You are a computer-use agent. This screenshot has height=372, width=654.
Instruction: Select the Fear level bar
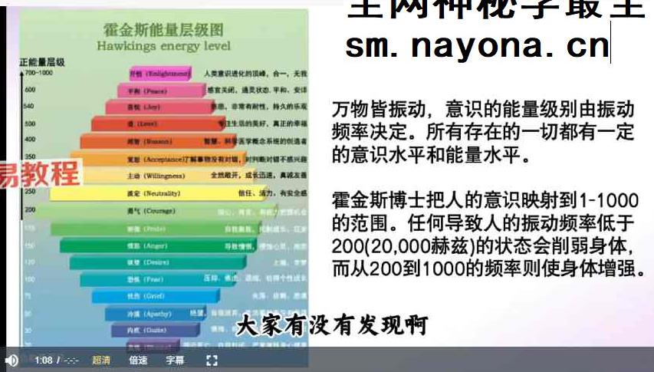(x=158, y=279)
